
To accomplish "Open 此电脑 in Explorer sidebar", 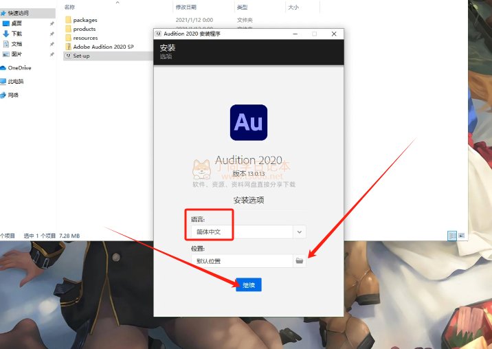I will [16, 82].
